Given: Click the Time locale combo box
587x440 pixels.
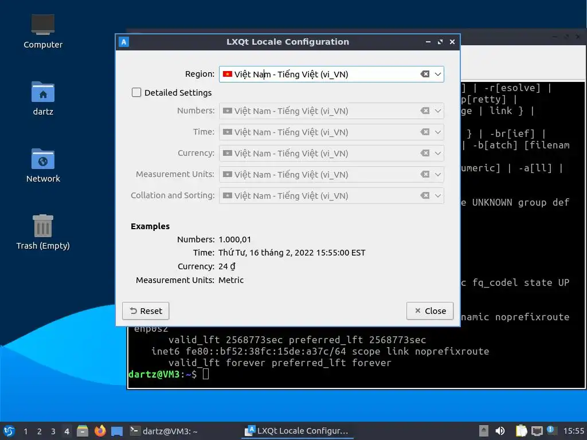Looking at the screenshot, I should coord(331,132).
